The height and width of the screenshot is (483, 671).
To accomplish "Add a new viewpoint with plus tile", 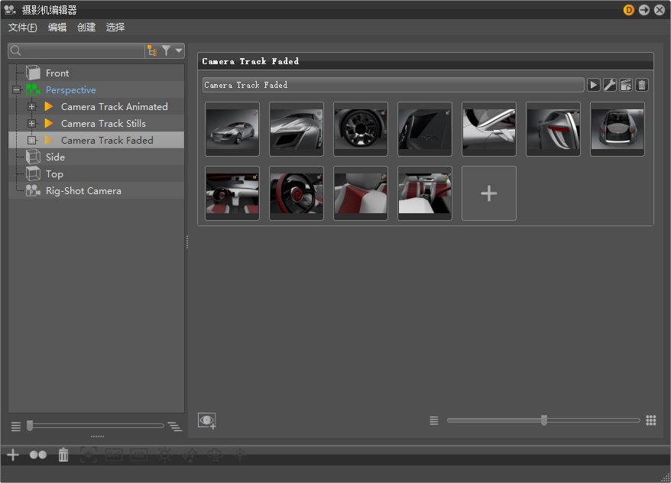I will pos(489,193).
